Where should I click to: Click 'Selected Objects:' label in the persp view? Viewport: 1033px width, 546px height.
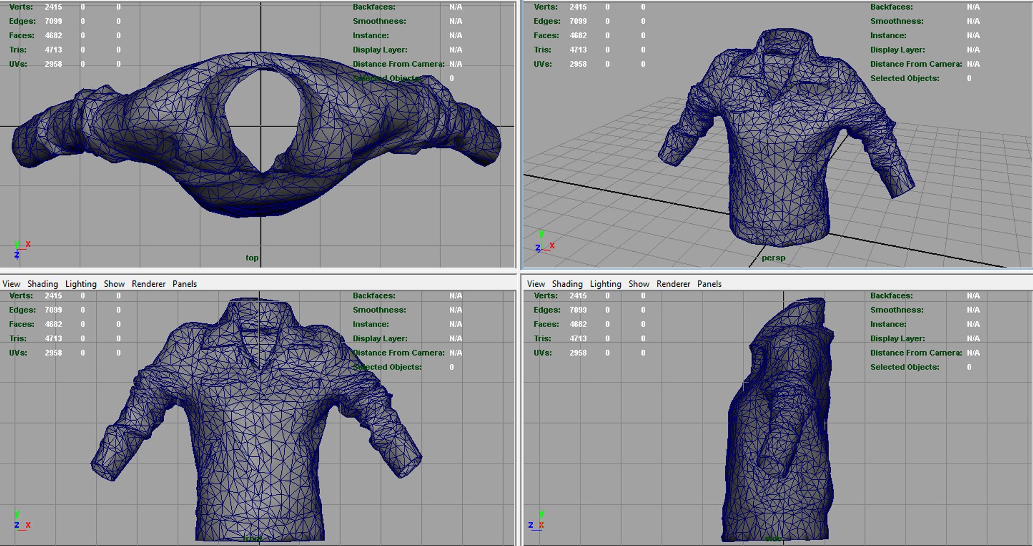[x=905, y=78]
